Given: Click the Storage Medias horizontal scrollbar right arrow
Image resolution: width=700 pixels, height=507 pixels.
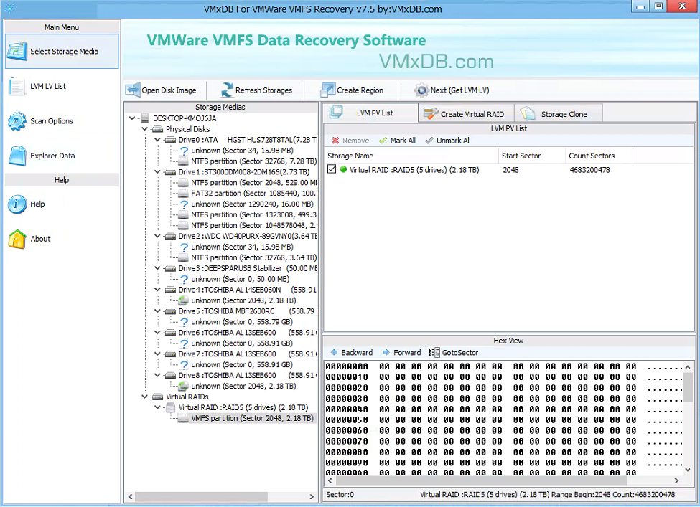Looking at the screenshot, I should tap(312, 496).
